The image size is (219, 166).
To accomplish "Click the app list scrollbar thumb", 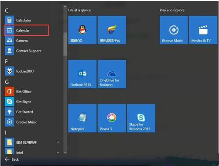I will pos(65,44).
